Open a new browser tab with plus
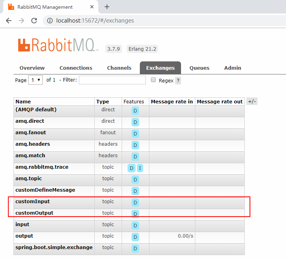286x259 pixels. point(107,7)
